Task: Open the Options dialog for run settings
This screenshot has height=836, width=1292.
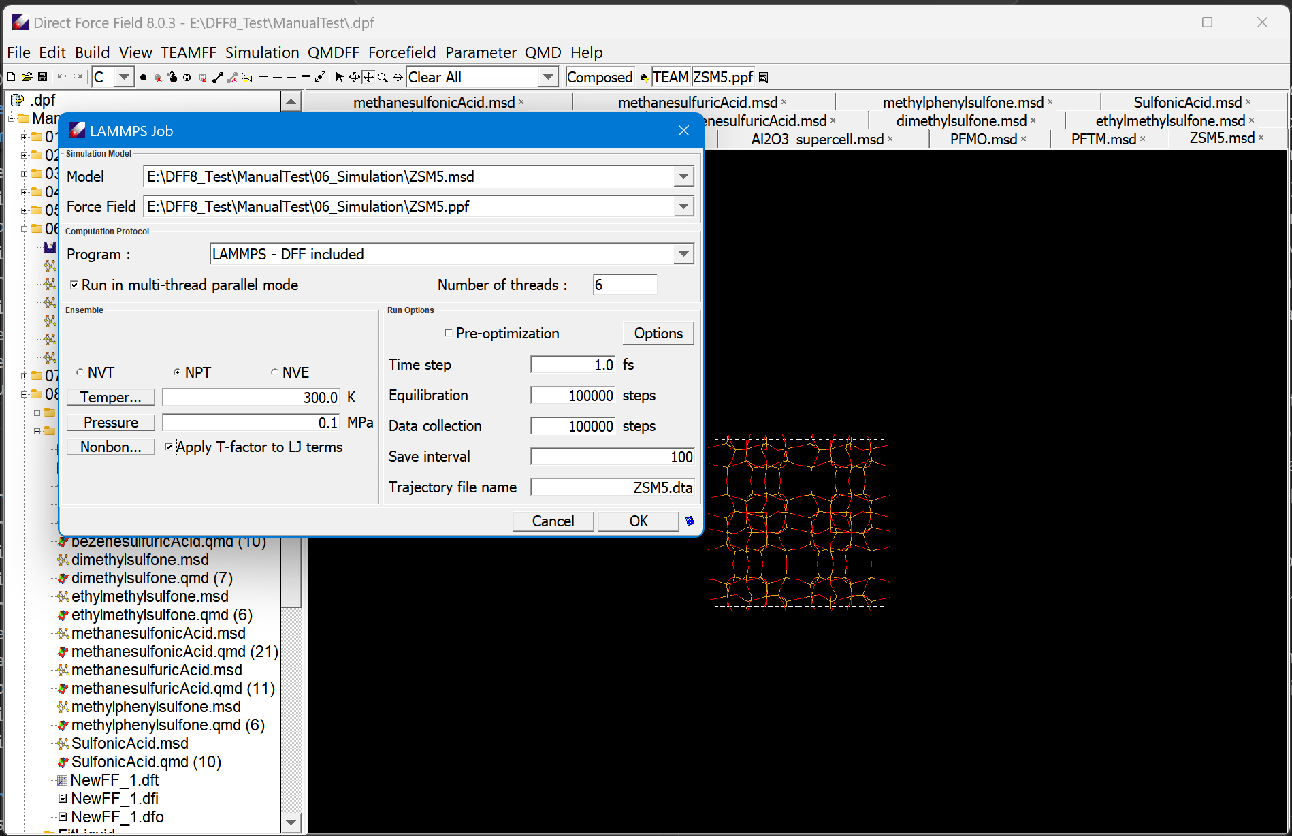Action: tap(657, 333)
